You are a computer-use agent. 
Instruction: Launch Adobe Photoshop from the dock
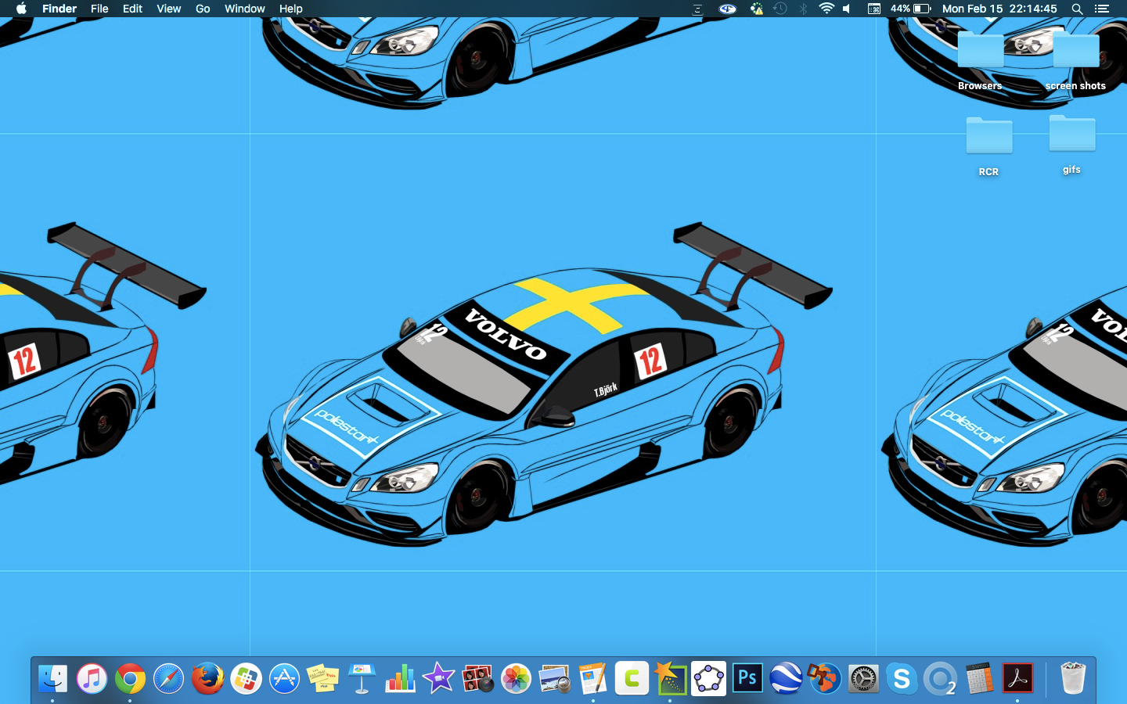tap(747, 678)
